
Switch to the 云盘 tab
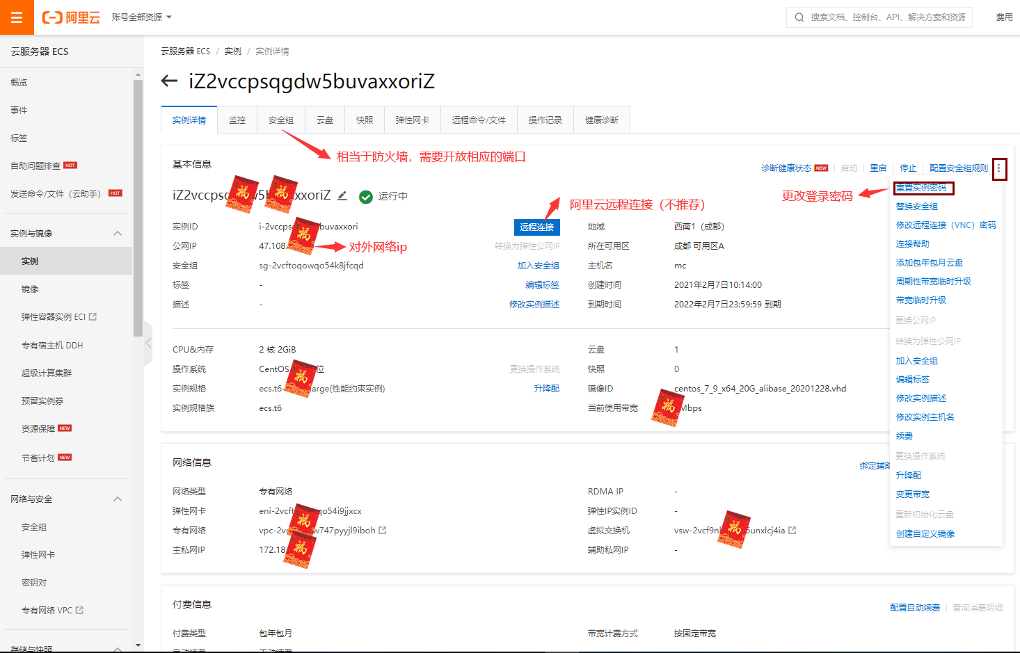point(325,120)
